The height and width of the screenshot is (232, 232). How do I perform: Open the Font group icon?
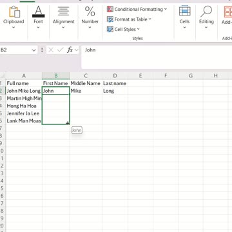38,12
